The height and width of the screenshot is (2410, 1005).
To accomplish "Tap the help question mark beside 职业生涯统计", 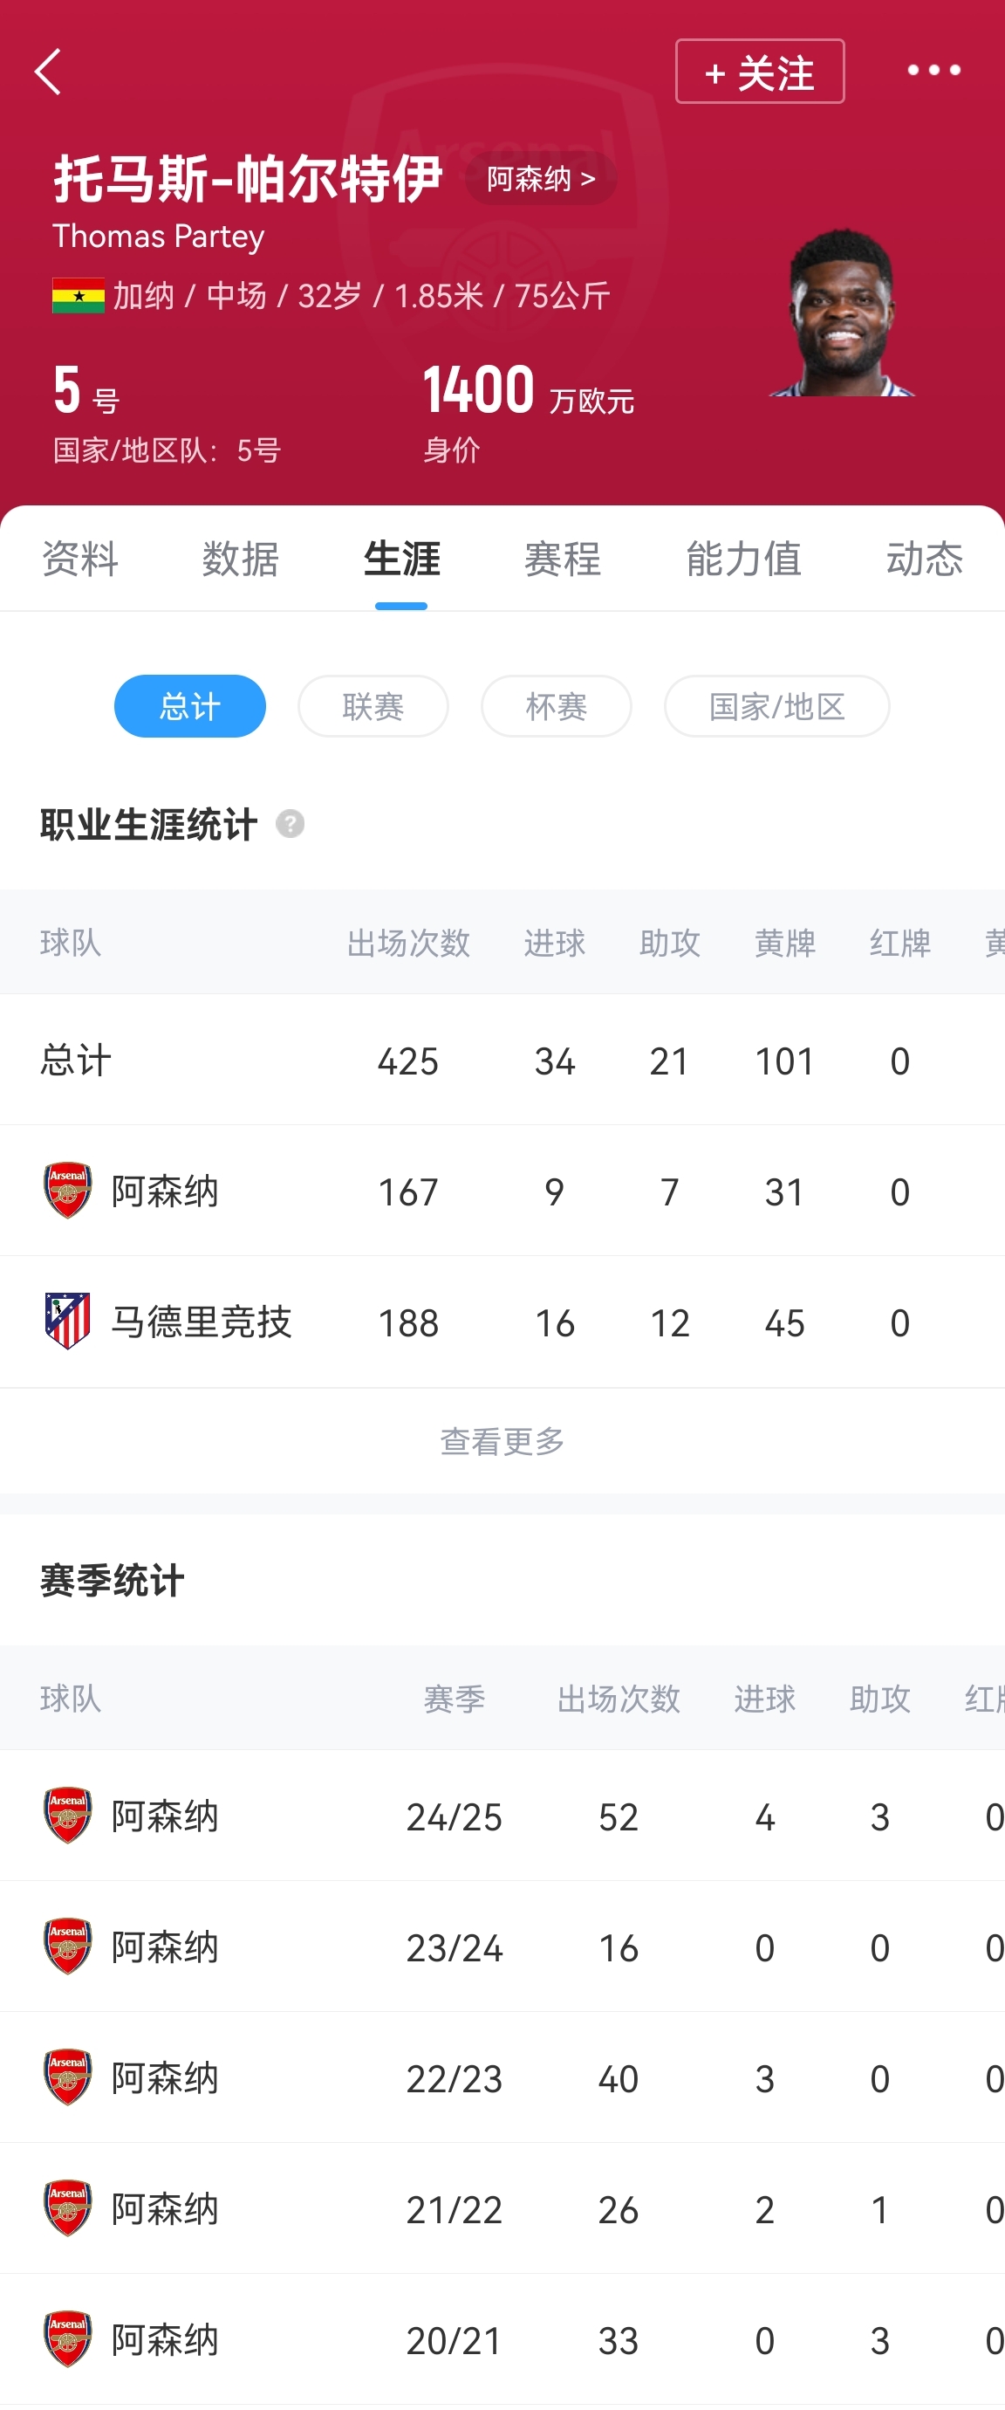I will click(290, 824).
